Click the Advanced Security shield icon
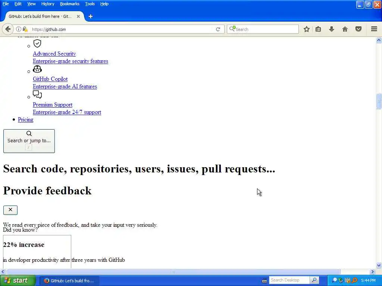The image size is (382, 286). (37, 44)
